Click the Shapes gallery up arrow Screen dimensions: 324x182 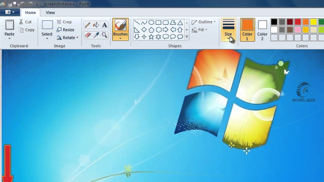tap(187, 23)
